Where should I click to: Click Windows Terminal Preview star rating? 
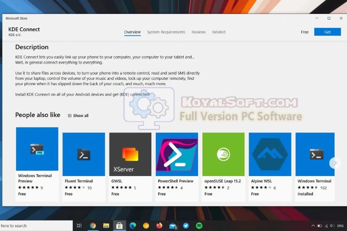(x=28, y=188)
